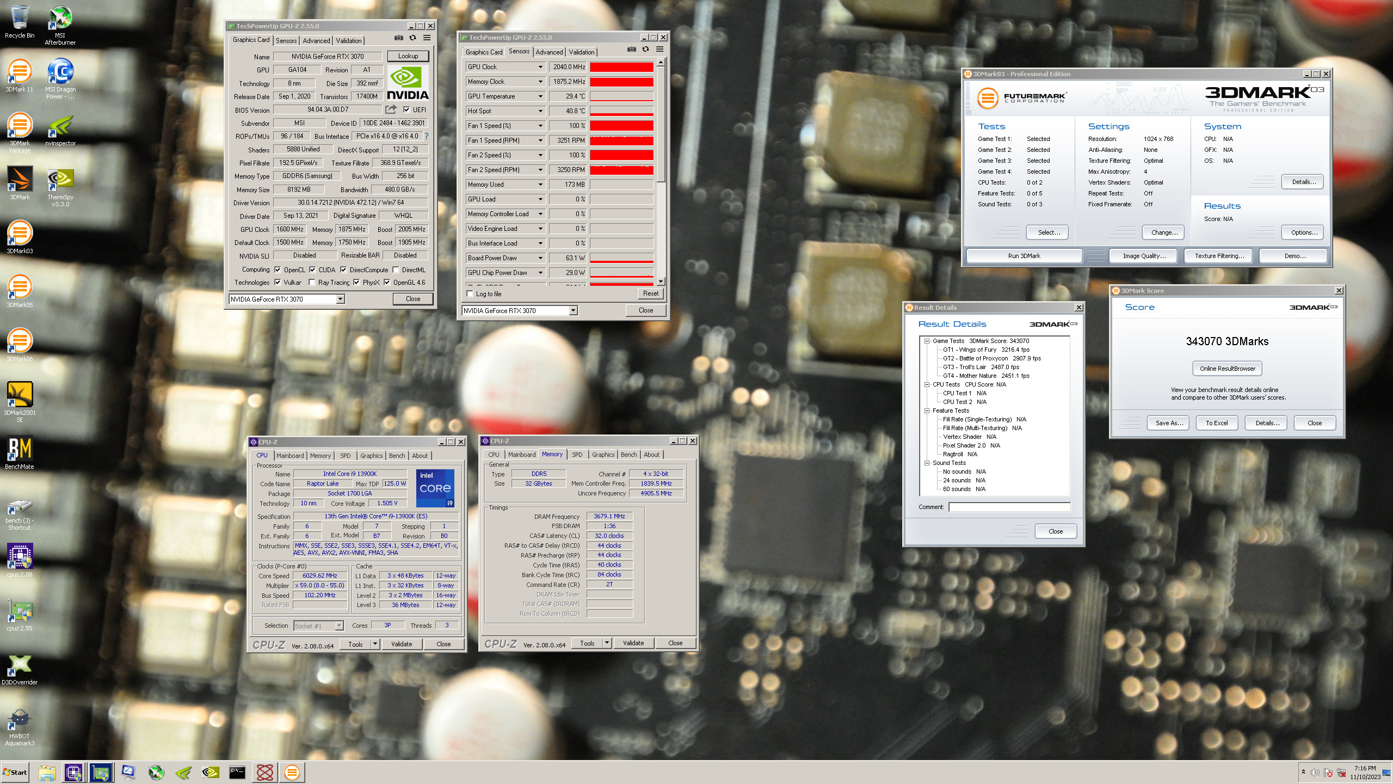Toggle the DirectCompute checkbox
This screenshot has width=1393, height=784.
(343, 269)
